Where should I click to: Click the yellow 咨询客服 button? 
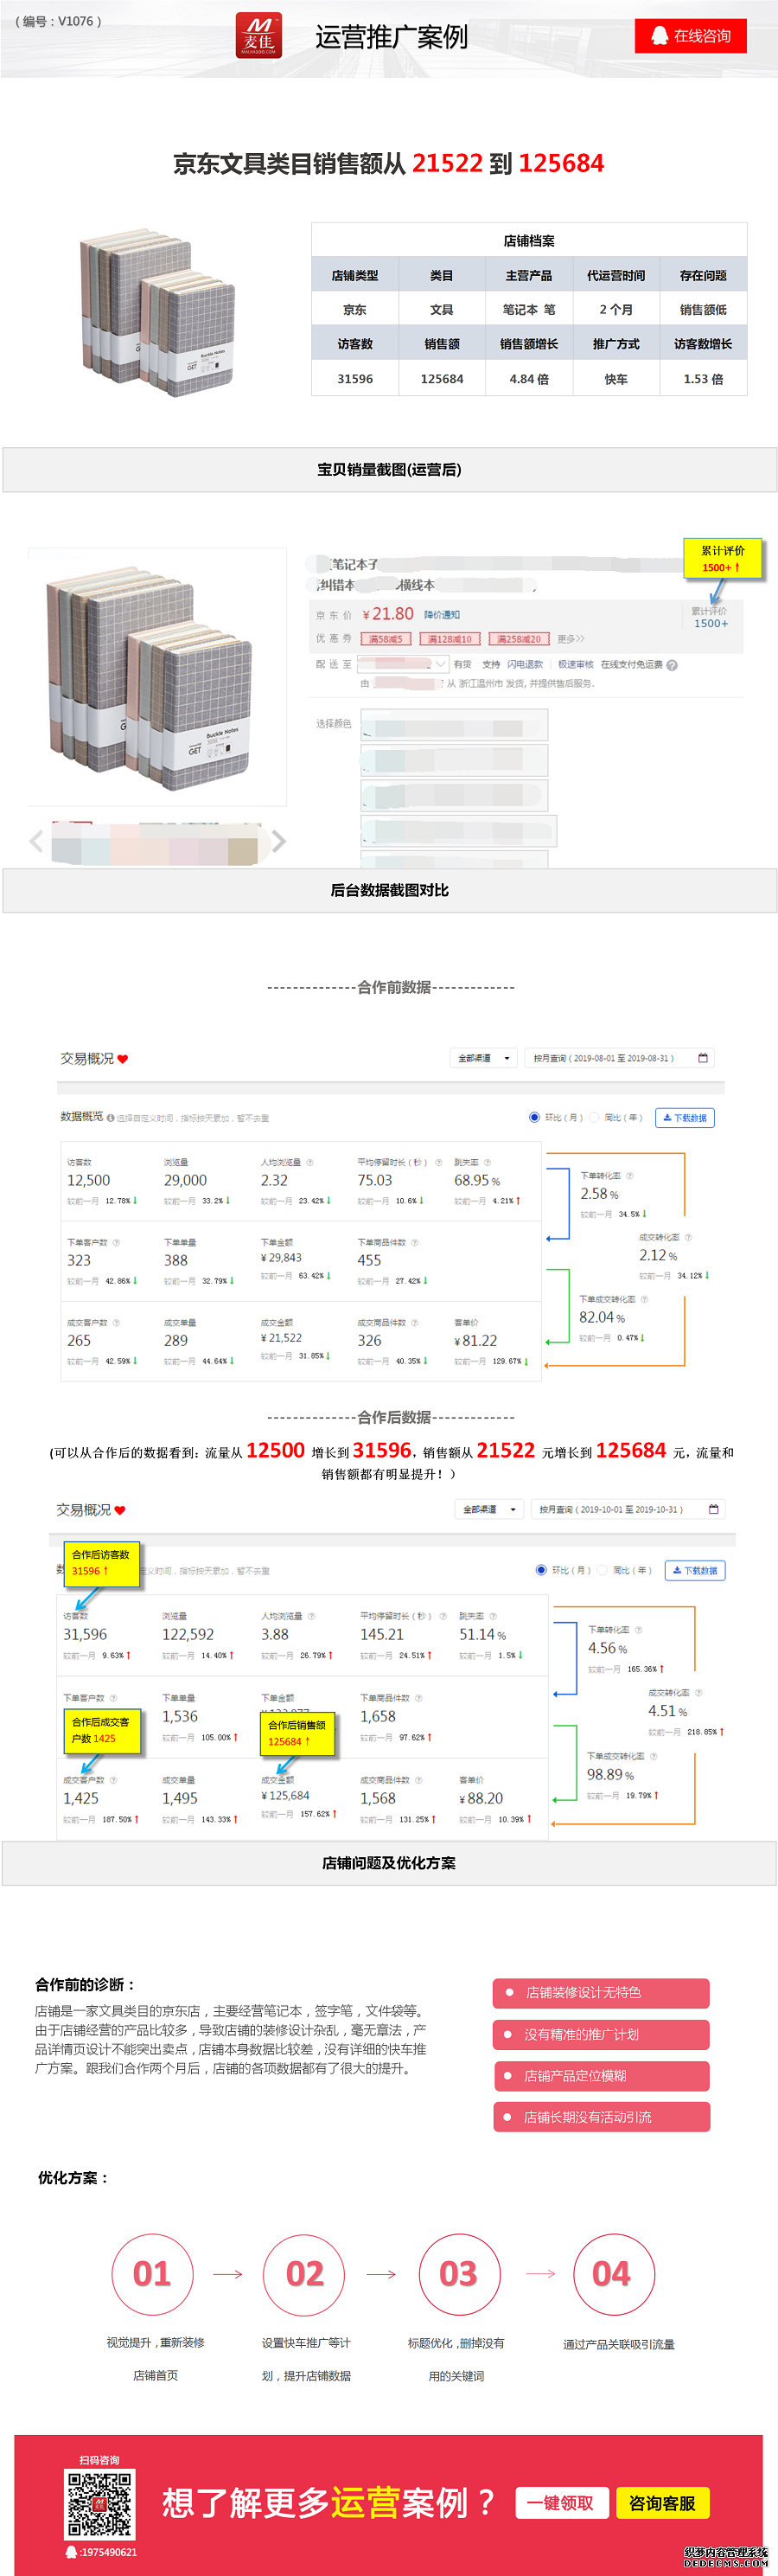(x=662, y=2503)
